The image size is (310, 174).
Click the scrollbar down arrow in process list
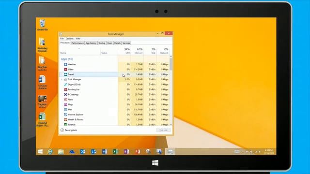coord(171,125)
